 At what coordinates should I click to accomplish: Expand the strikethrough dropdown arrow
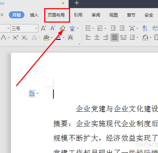point(9,38)
